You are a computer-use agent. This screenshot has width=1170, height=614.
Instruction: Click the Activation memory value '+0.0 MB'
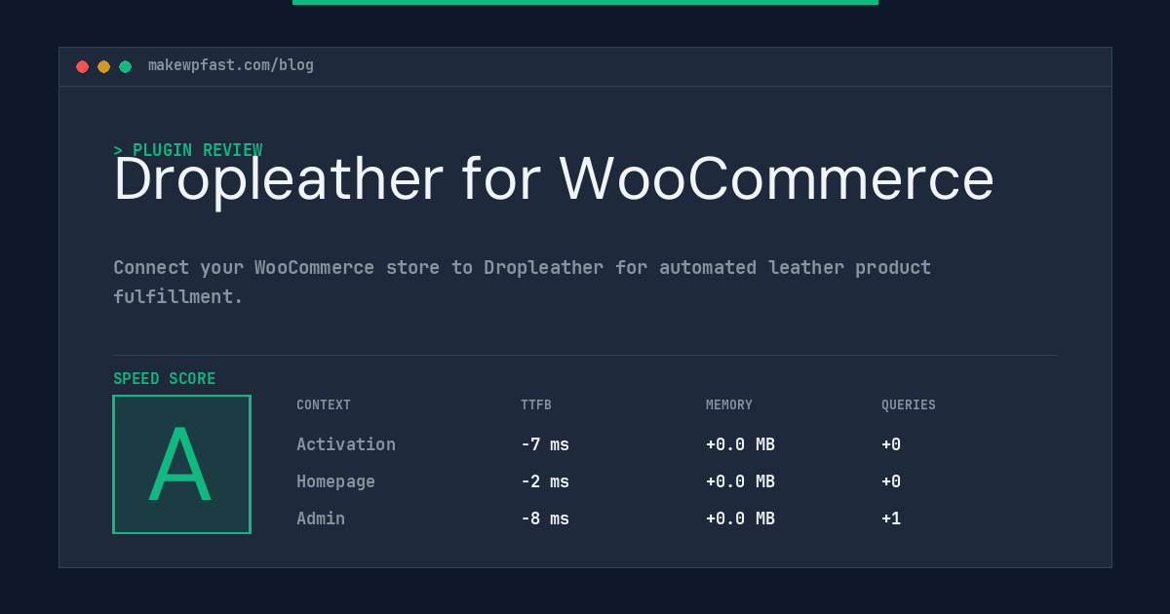(x=741, y=444)
